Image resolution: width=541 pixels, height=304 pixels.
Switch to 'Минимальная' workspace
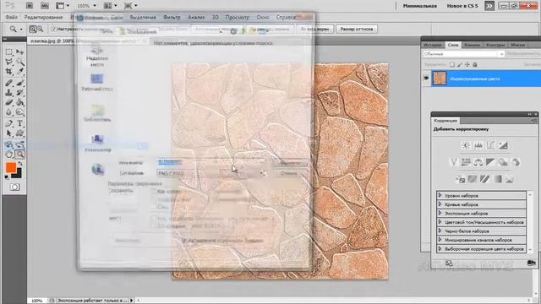click(x=420, y=6)
